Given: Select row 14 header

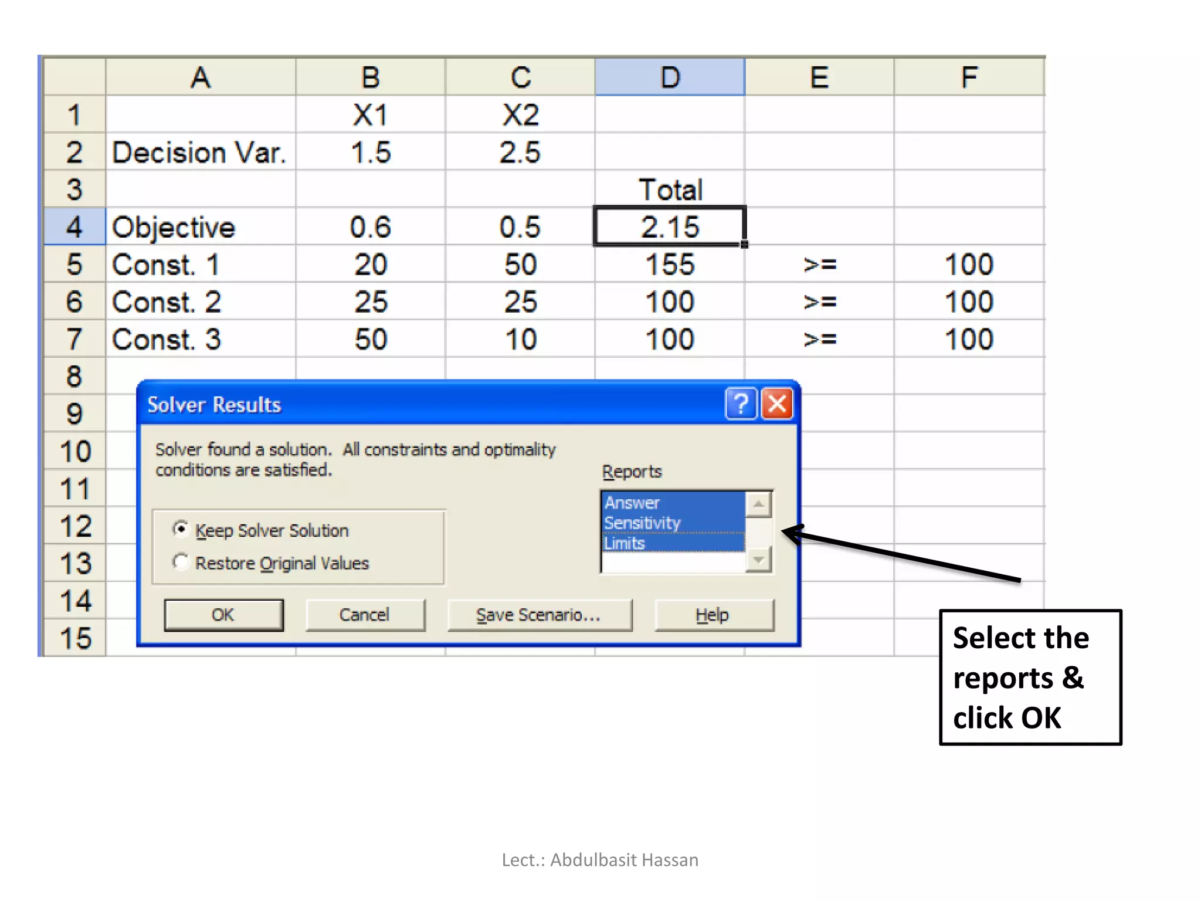Looking at the screenshot, I should pos(74,601).
